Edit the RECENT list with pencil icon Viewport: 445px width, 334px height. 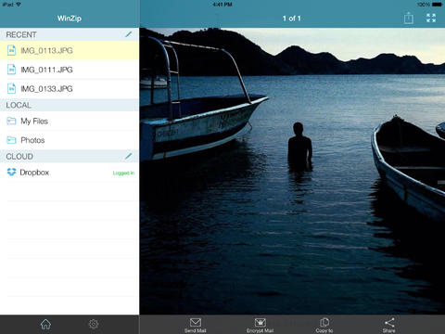[x=129, y=34]
